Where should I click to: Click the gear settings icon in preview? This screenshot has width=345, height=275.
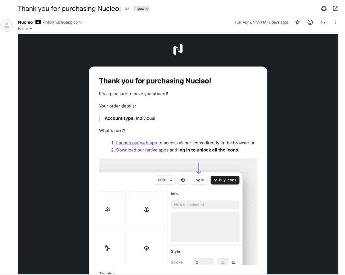coord(183,180)
